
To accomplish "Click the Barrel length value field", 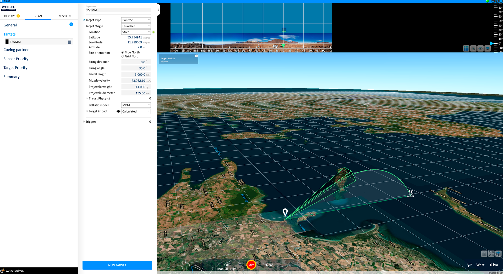I will (x=136, y=75).
